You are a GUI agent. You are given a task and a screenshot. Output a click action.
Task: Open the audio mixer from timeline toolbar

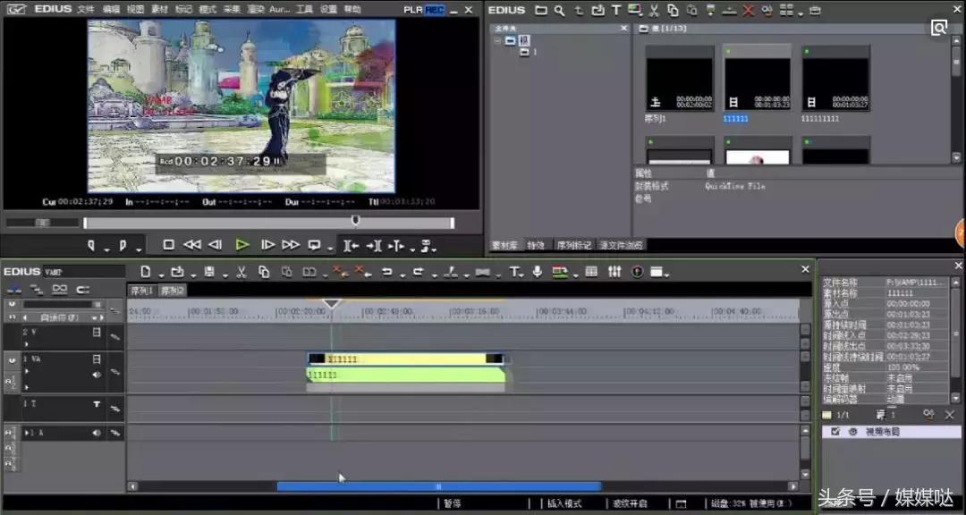tap(614, 272)
